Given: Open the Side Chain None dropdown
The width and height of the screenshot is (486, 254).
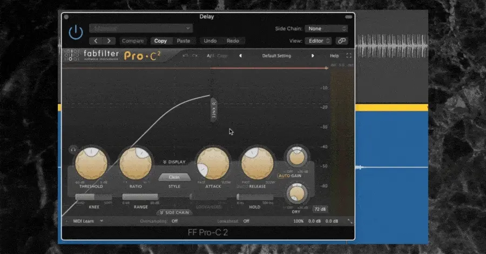Looking at the screenshot, I should pos(326,29).
